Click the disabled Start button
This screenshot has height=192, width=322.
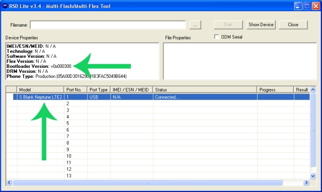(x=228, y=25)
